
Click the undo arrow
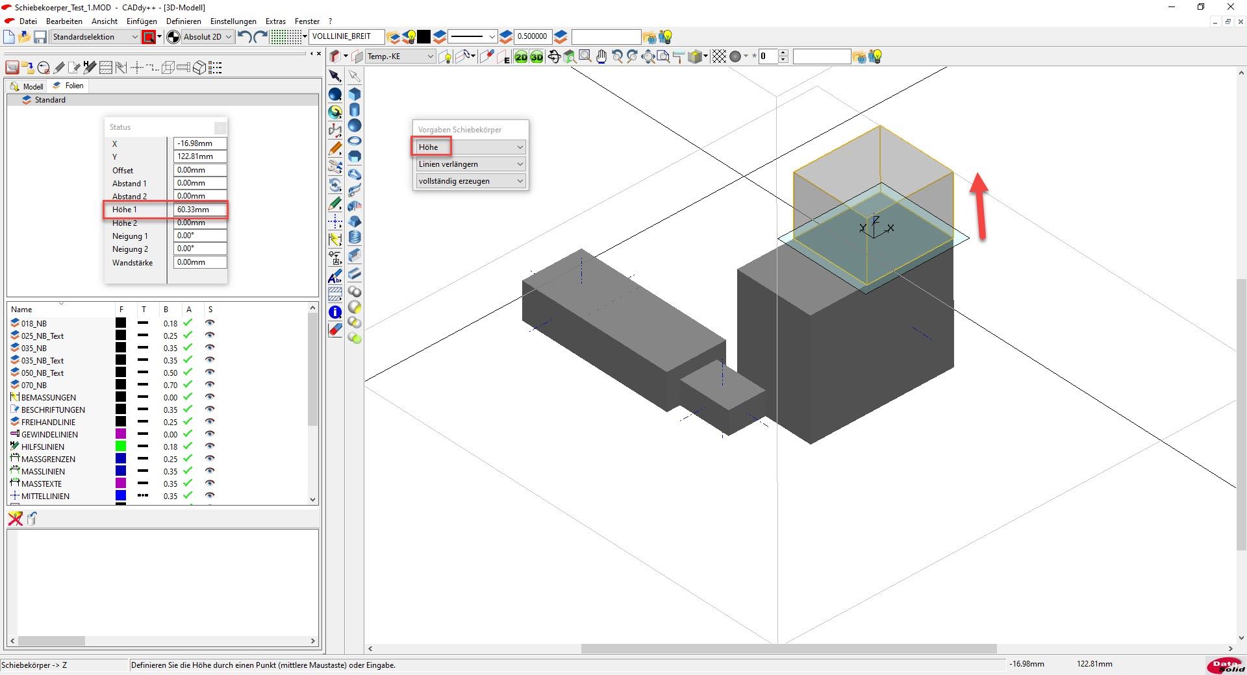coord(244,37)
